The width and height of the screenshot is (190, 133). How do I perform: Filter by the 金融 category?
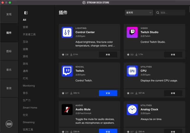click(25, 49)
